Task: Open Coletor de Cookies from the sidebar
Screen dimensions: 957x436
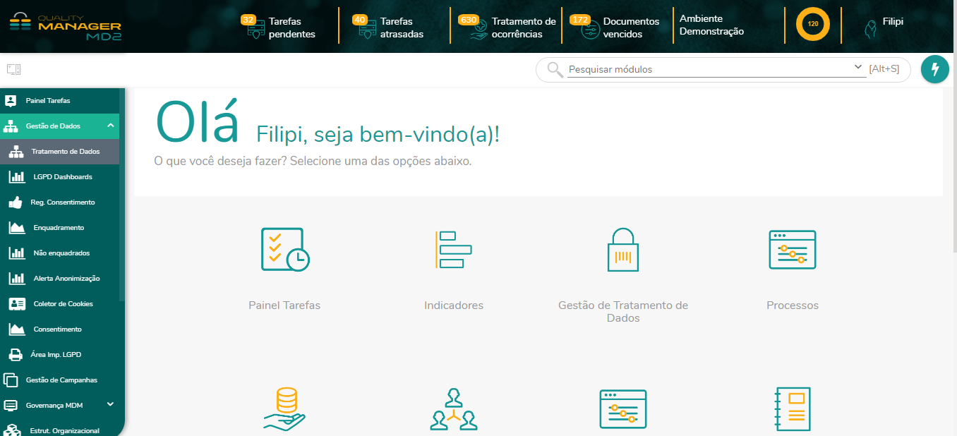Action: [x=63, y=304]
